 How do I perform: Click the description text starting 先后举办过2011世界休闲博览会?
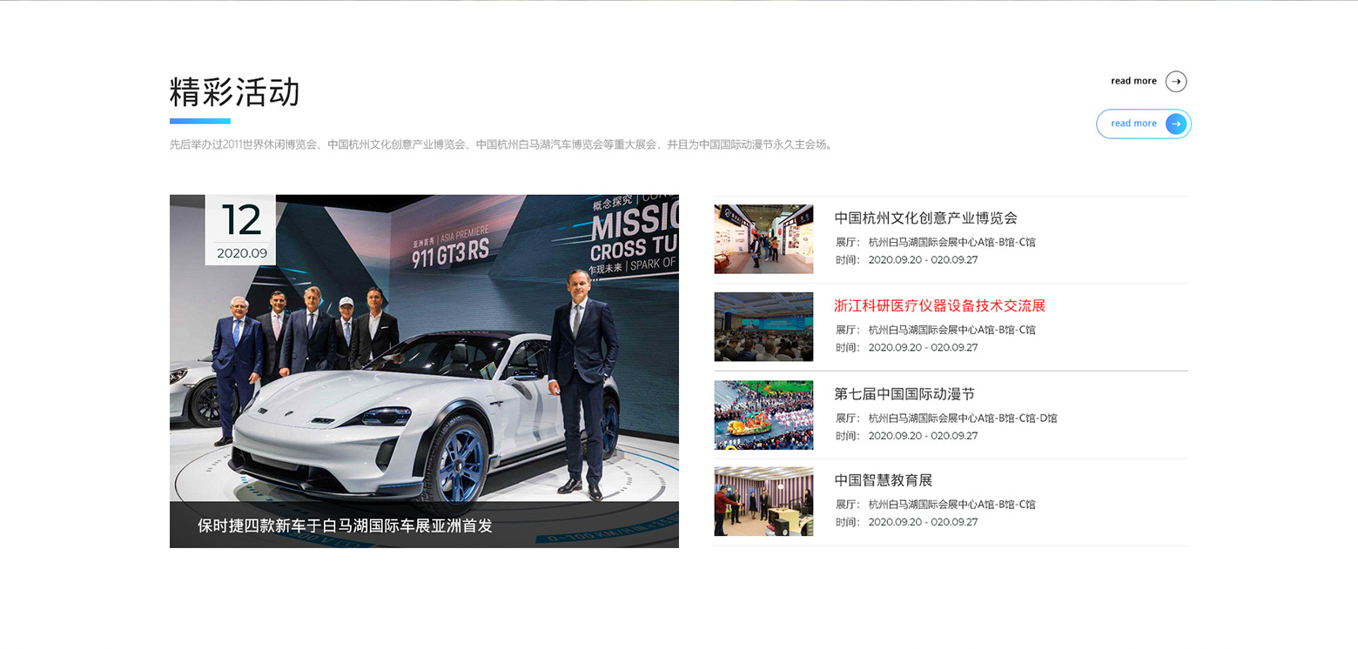click(x=503, y=144)
